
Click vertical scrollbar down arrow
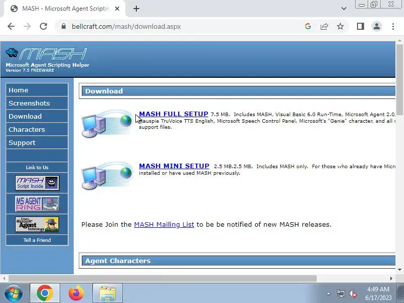(x=399, y=270)
